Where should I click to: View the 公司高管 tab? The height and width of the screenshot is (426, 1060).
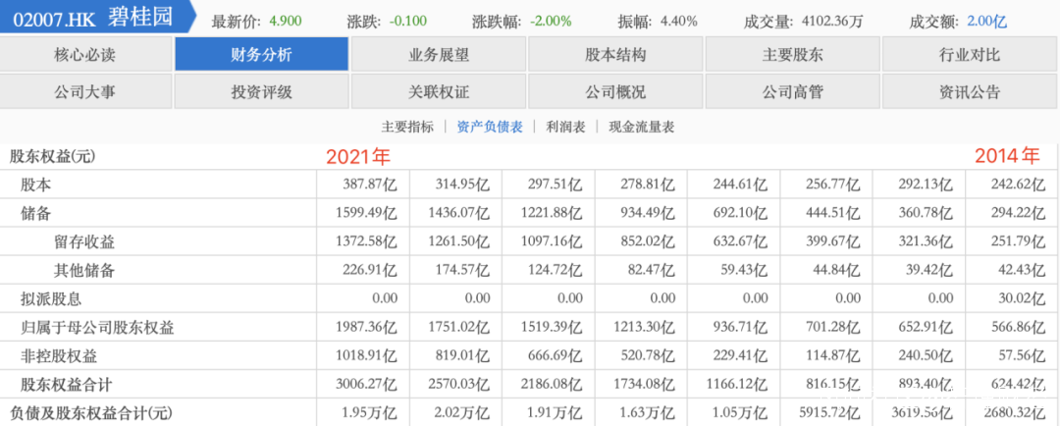coord(793,91)
